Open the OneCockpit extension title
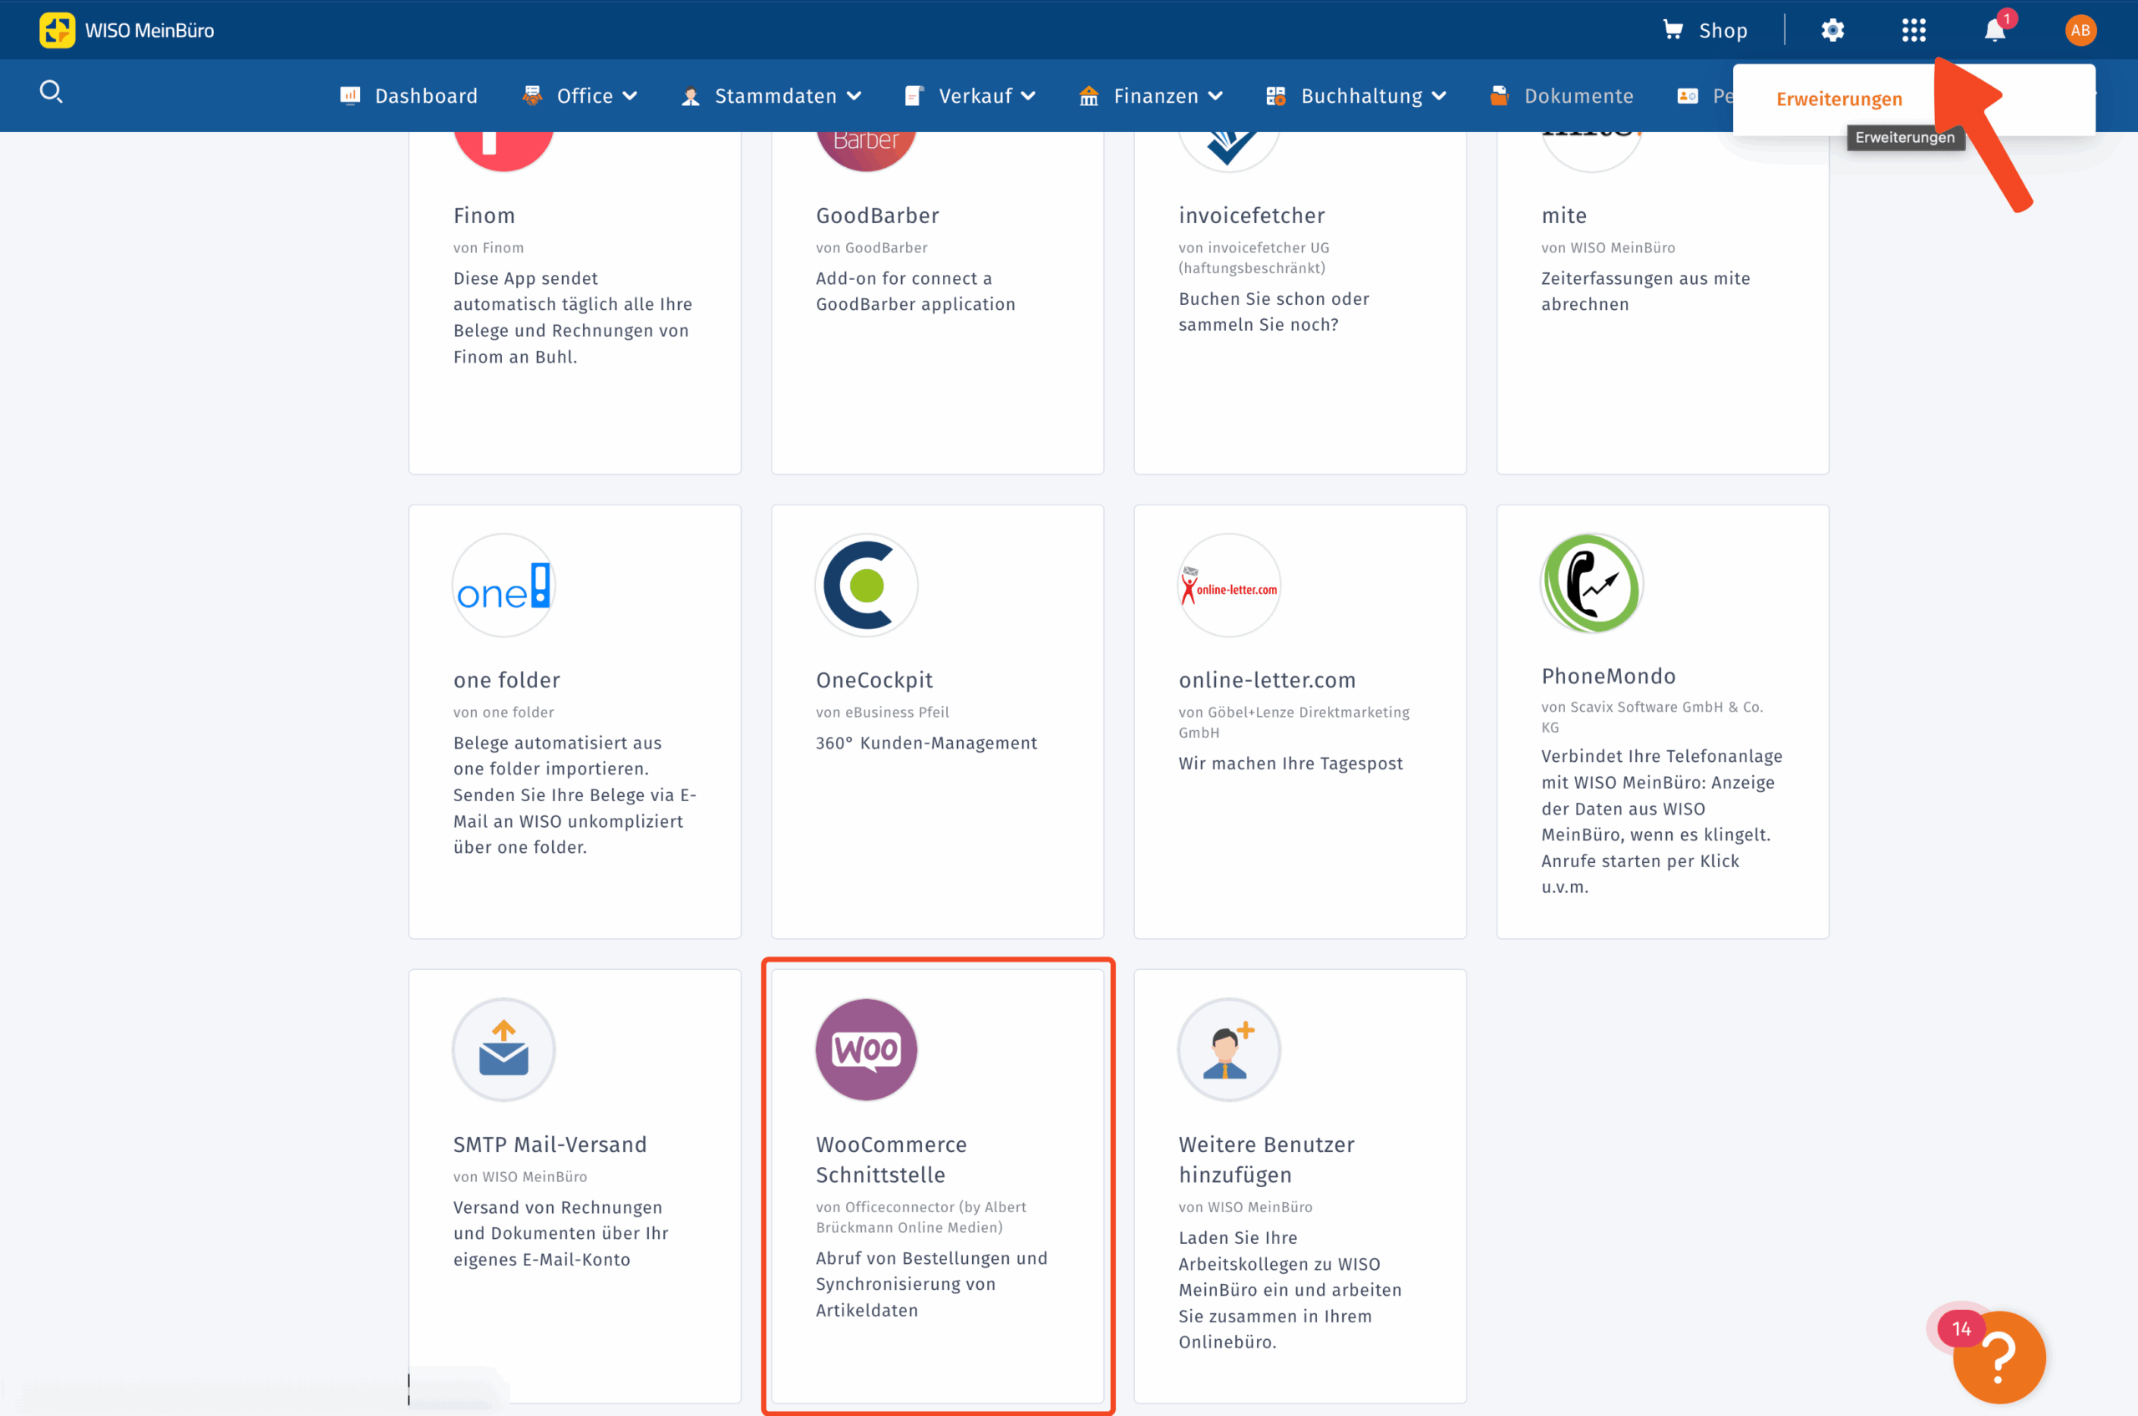The image size is (2138, 1416). (874, 680)
